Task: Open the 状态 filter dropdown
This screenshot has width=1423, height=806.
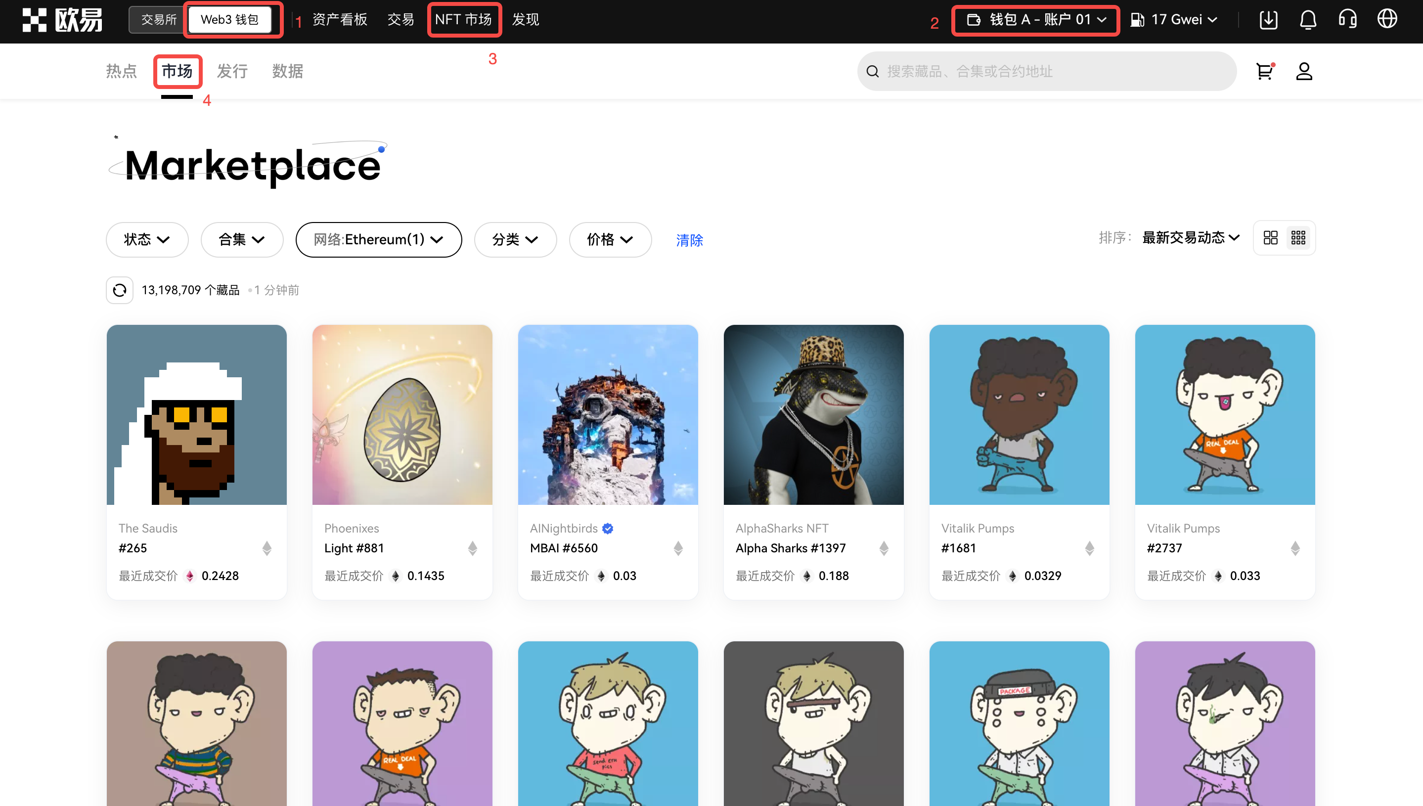Action: click(147, 240)
